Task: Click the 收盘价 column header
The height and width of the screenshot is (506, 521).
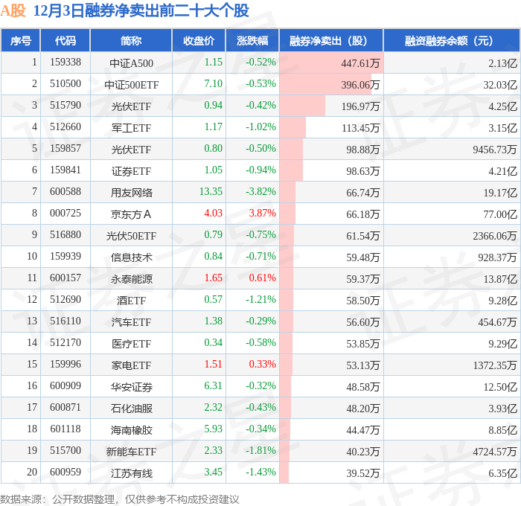Action: tap(199, 40)
